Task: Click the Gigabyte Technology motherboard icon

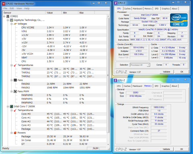Action: [12, 20]
